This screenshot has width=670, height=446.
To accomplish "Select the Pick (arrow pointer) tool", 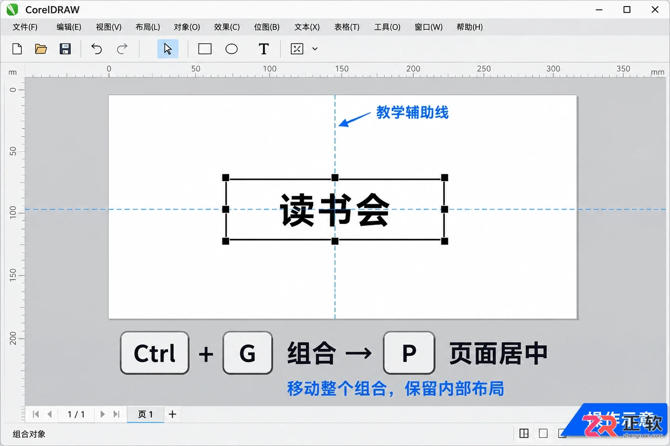I will click(x=167, y=49).
